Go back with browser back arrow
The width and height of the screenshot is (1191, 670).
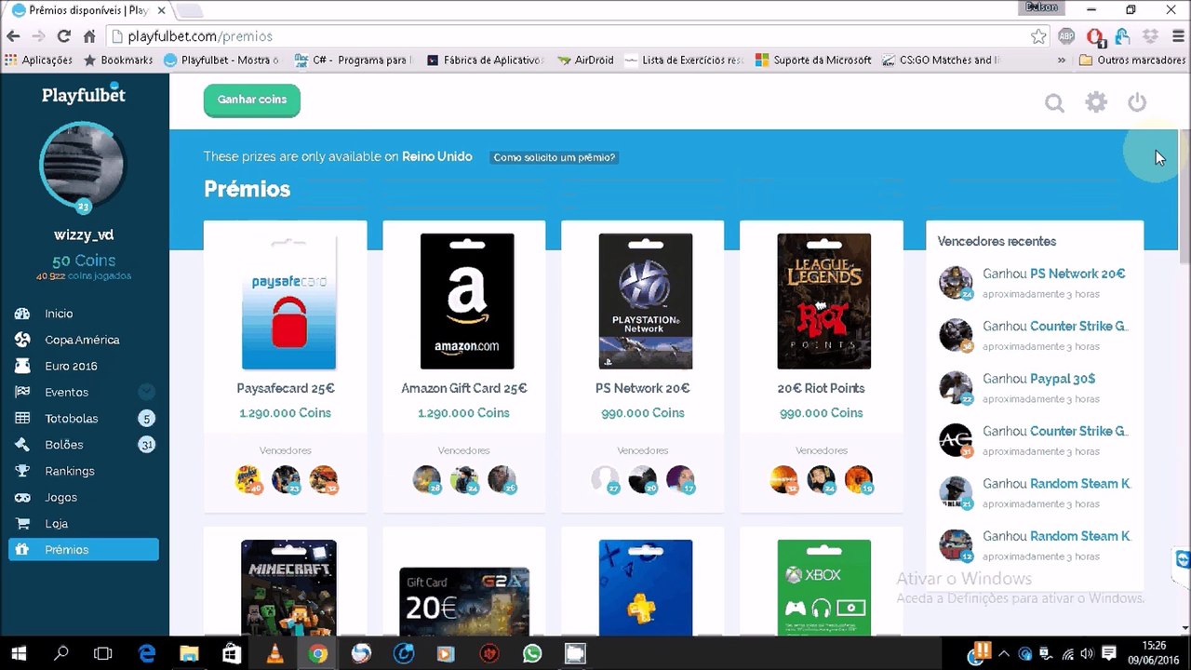(x=13, y=36)
